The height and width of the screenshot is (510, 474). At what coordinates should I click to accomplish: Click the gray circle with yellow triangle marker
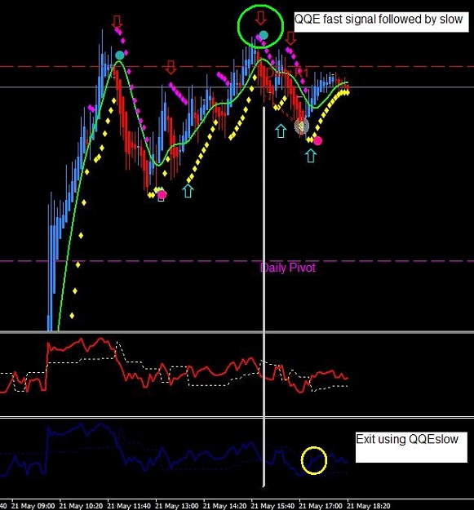[301, 126]
